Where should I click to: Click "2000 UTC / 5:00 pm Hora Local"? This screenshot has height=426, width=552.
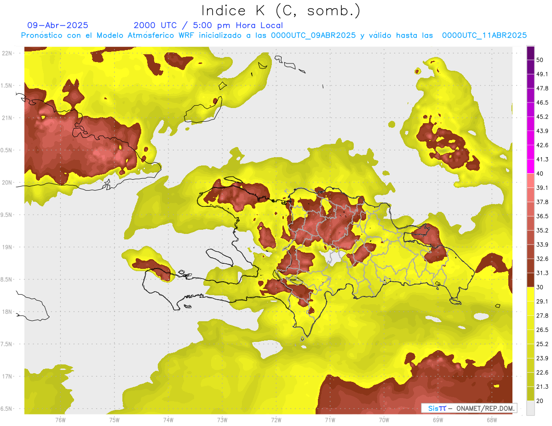[x=208, y=25]
